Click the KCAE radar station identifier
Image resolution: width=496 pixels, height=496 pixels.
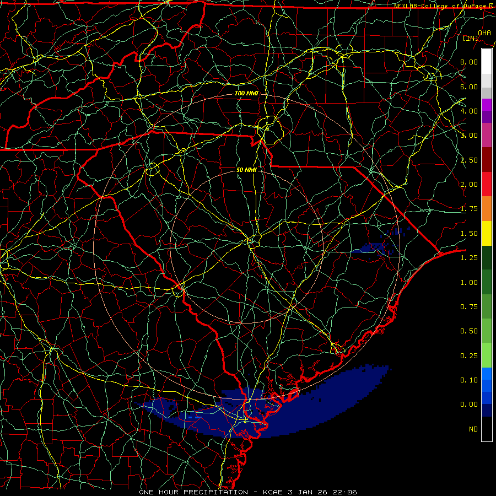(x=273, y=492)
